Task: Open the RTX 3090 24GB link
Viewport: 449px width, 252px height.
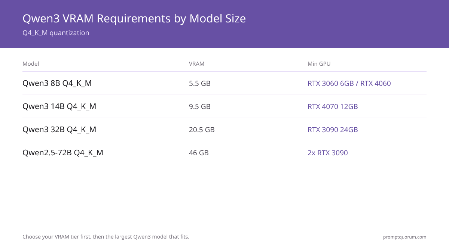Action: [x=333, y=130]
